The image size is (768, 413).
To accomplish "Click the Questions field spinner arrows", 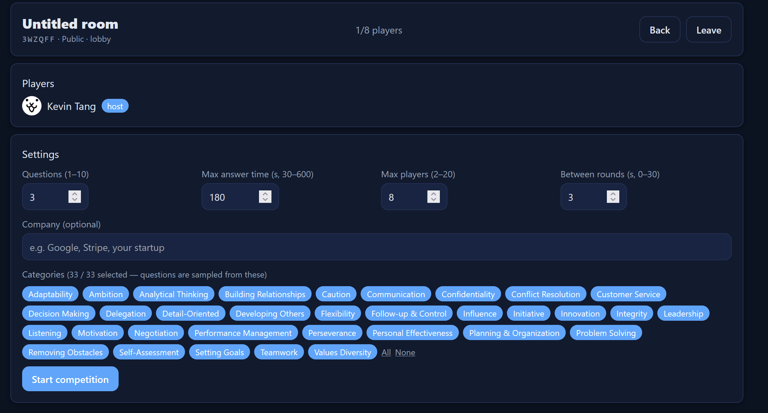I will click(75, 197).
